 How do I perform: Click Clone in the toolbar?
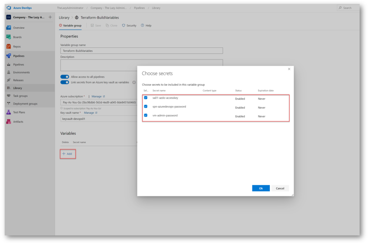click(111, 26)
